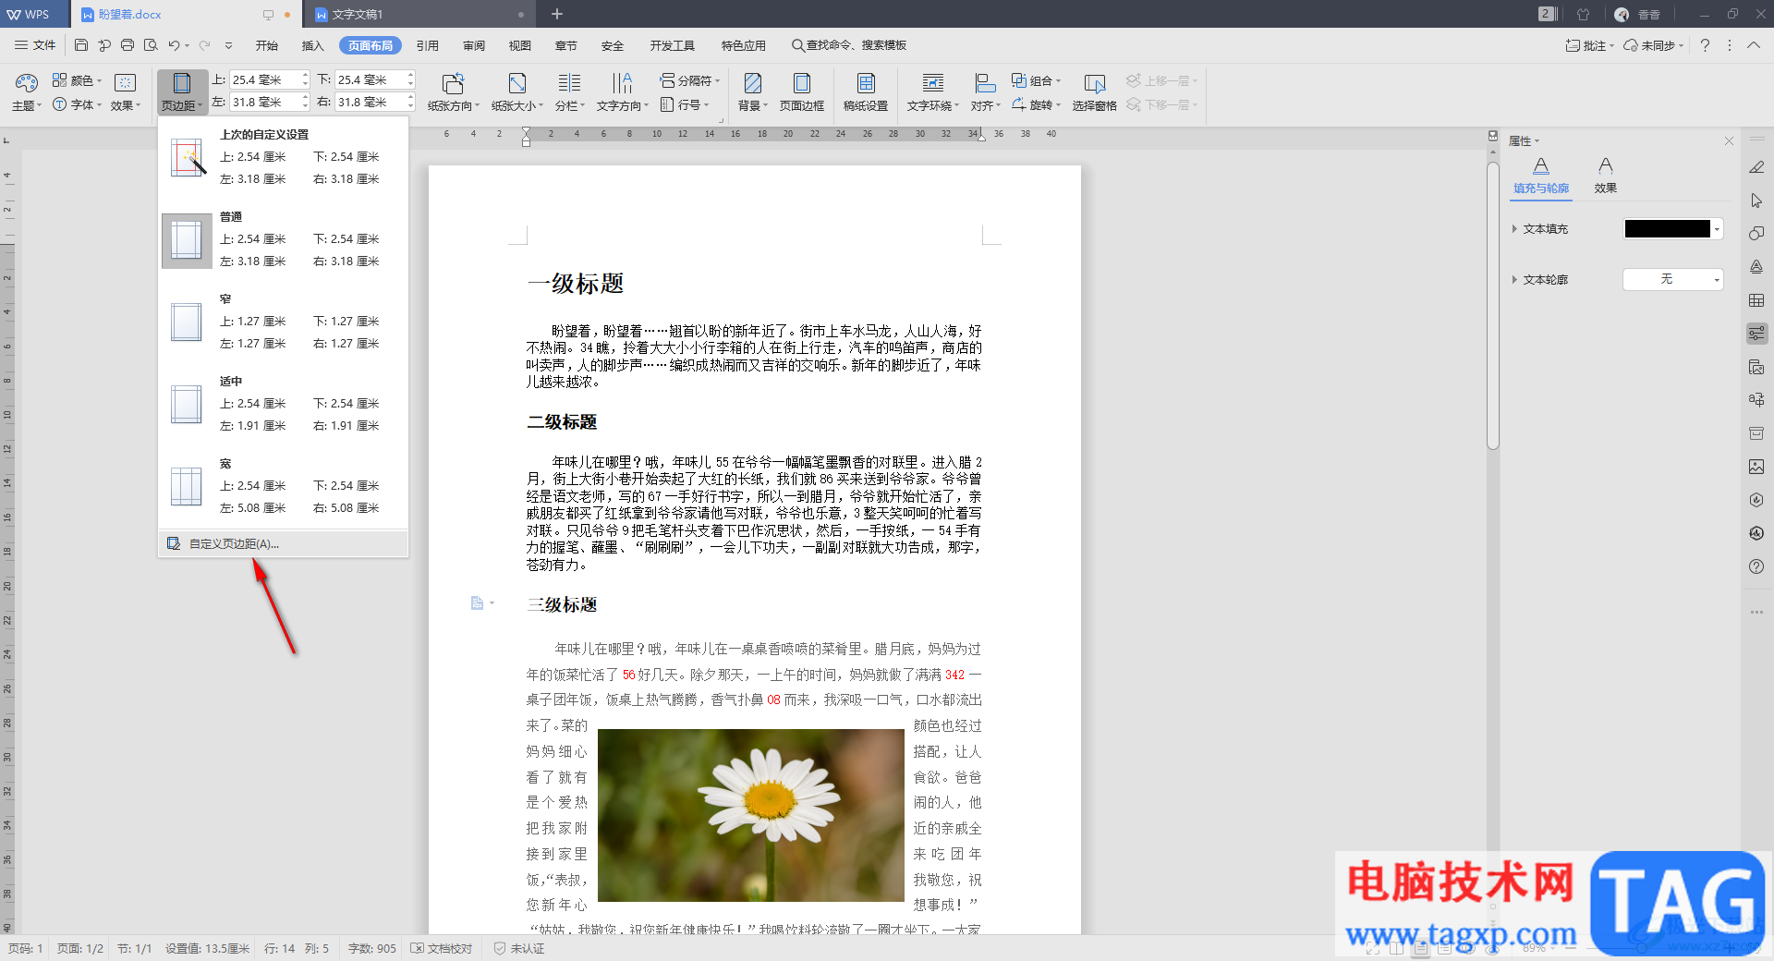The height and width of the screenshot is (961, 1774).
Task: Click the 分栏 columns icon
Action: point(569,83)
